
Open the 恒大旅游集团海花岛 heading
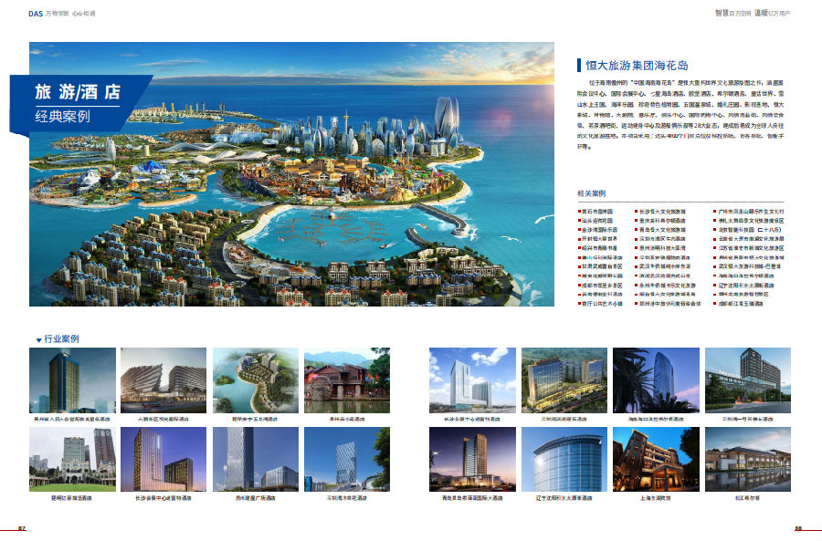pos(637,65)
